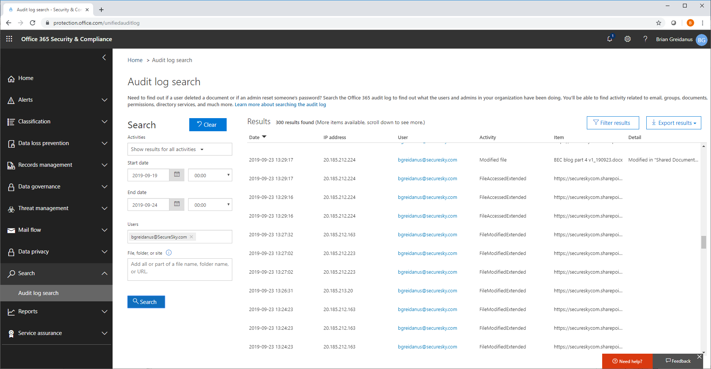Screen dimensions: 711x369
Task: Open the notifications bell
Action: pos(610,39)
